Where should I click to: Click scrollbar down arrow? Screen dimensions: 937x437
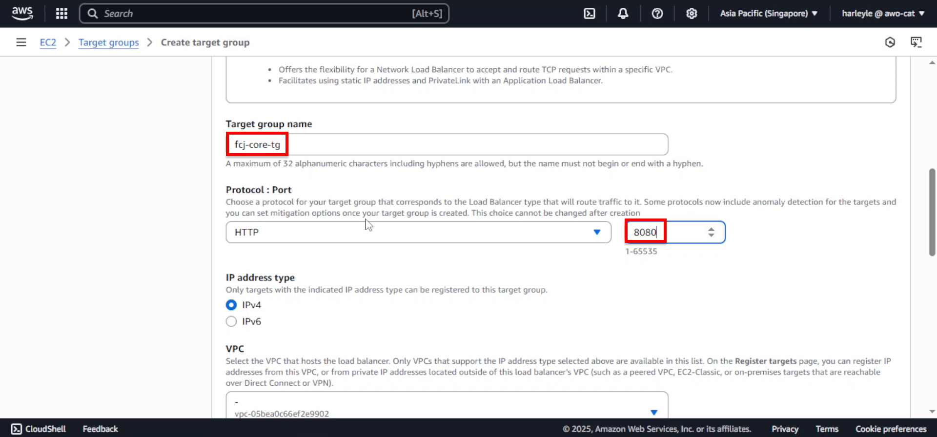(932, 412)
